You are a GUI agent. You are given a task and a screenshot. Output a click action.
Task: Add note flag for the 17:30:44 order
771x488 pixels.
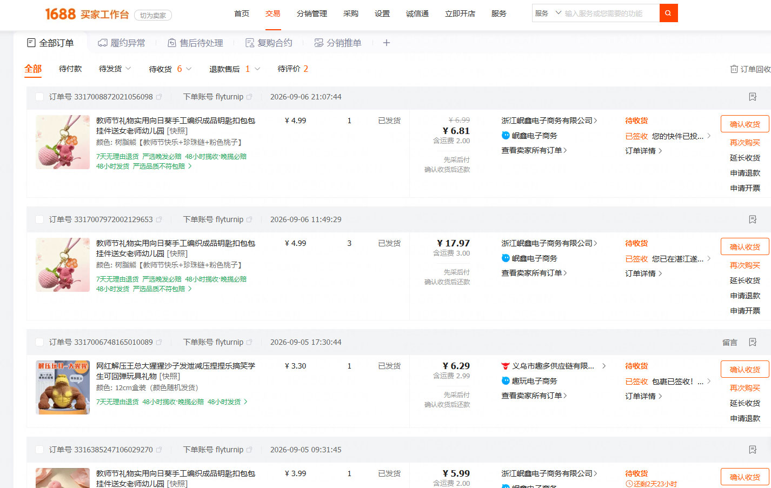[753, 342]
